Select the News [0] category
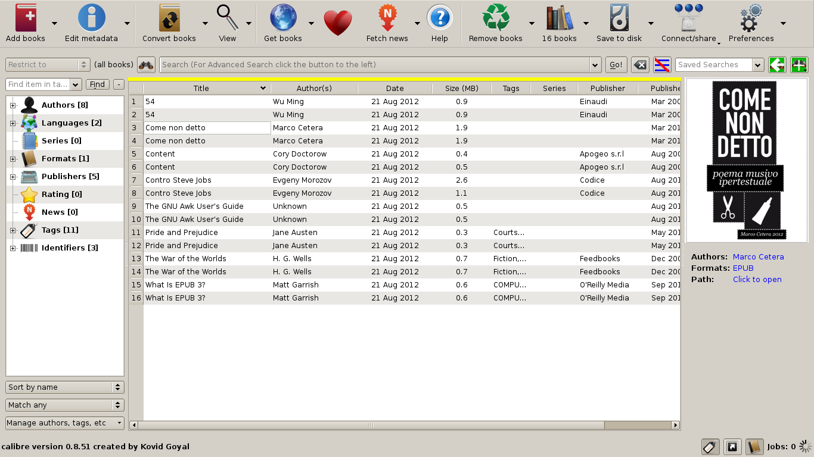This screenshot has height=457, width=814. click(59, 212)
